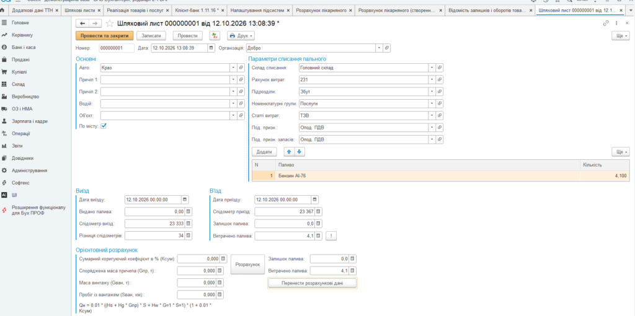Move fuel row down with blue arrow

299,152
